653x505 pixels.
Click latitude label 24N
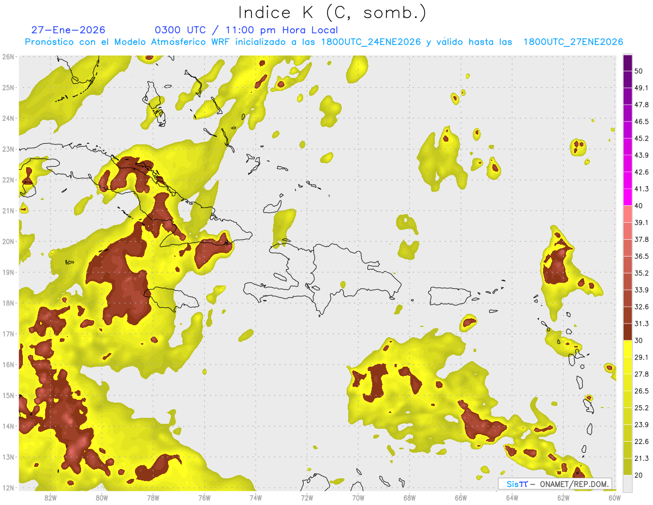tap(8, 118)
